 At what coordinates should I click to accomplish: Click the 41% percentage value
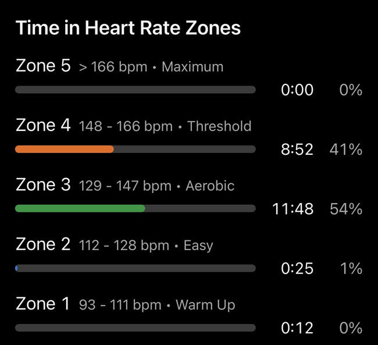346,150
